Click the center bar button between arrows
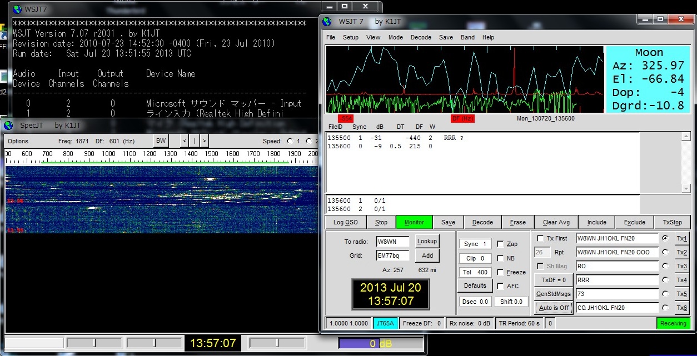 (195, 141)
